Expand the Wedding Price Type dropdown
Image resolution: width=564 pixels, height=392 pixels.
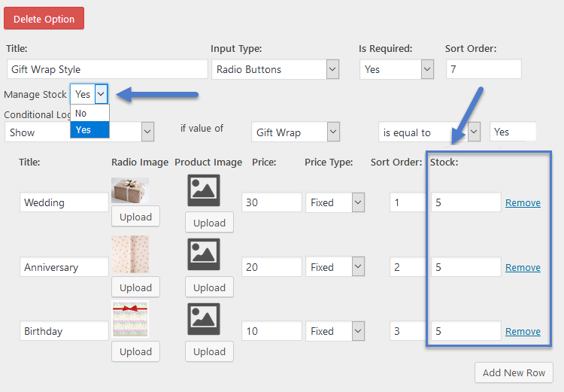tap(335, 202)
